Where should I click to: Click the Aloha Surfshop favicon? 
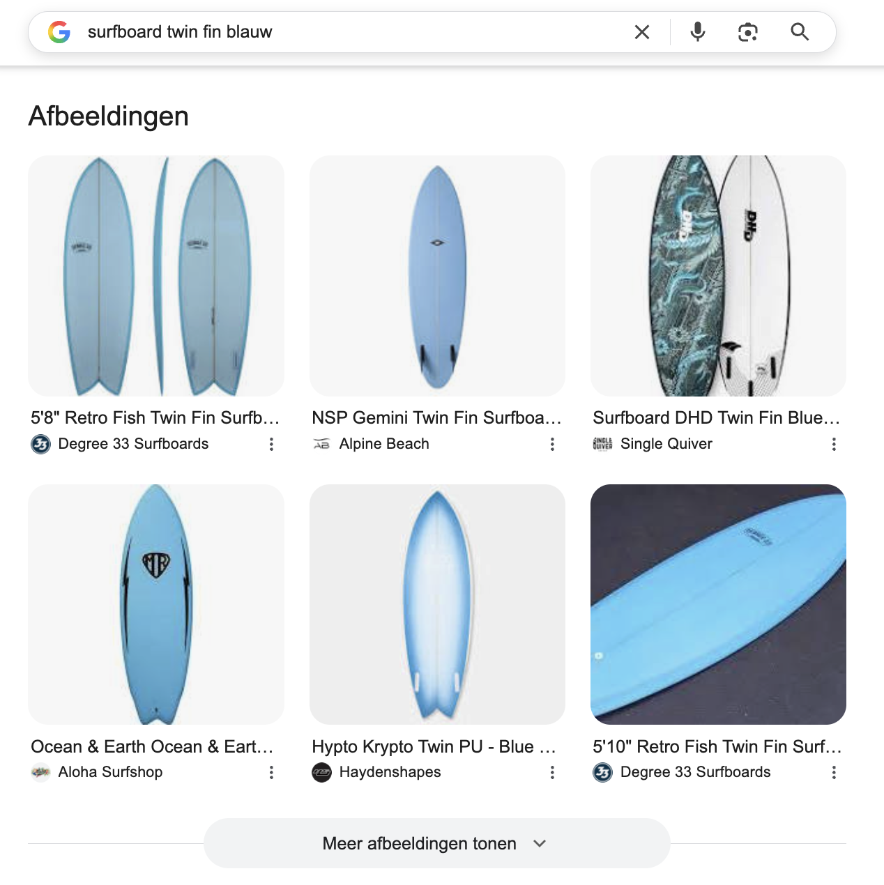point(40,773)
